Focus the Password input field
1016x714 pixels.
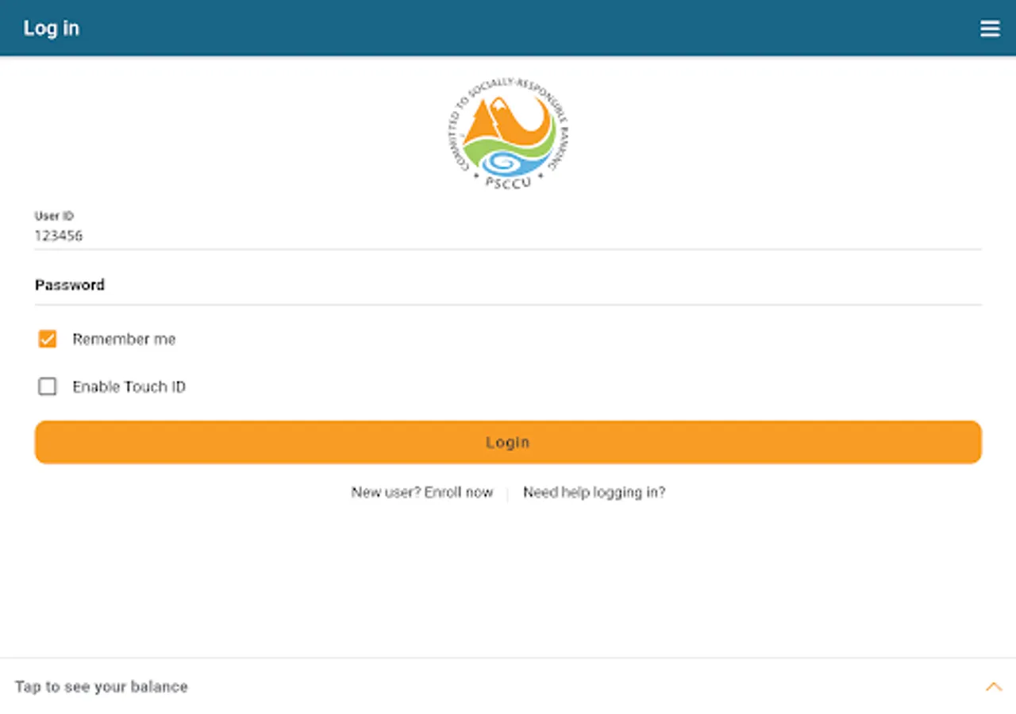[508, 286]
